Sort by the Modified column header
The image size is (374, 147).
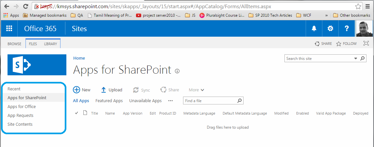[281, 113]
